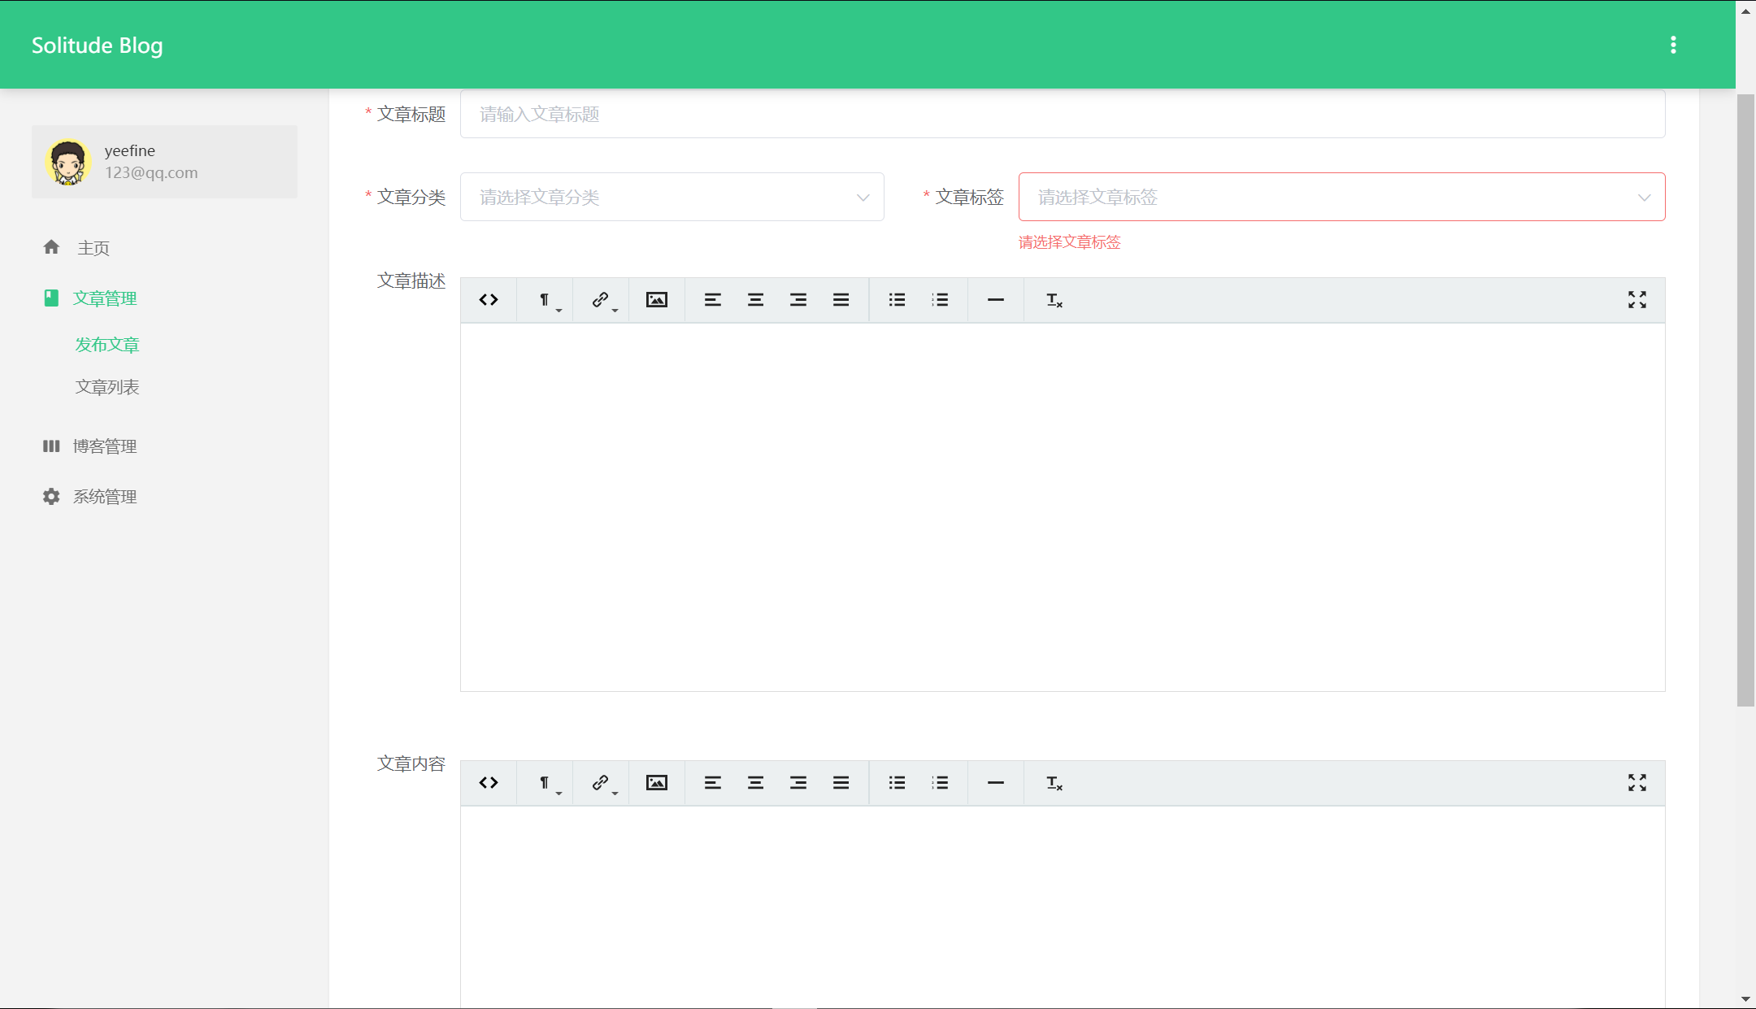Open paragraph format dropdown in 文章描述 toolbar

click(546, 301)
